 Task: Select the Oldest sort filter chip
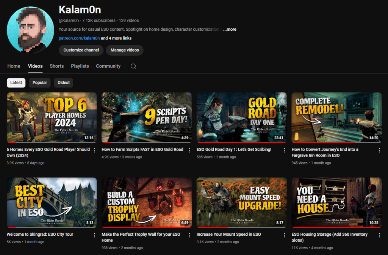point(64,83)
